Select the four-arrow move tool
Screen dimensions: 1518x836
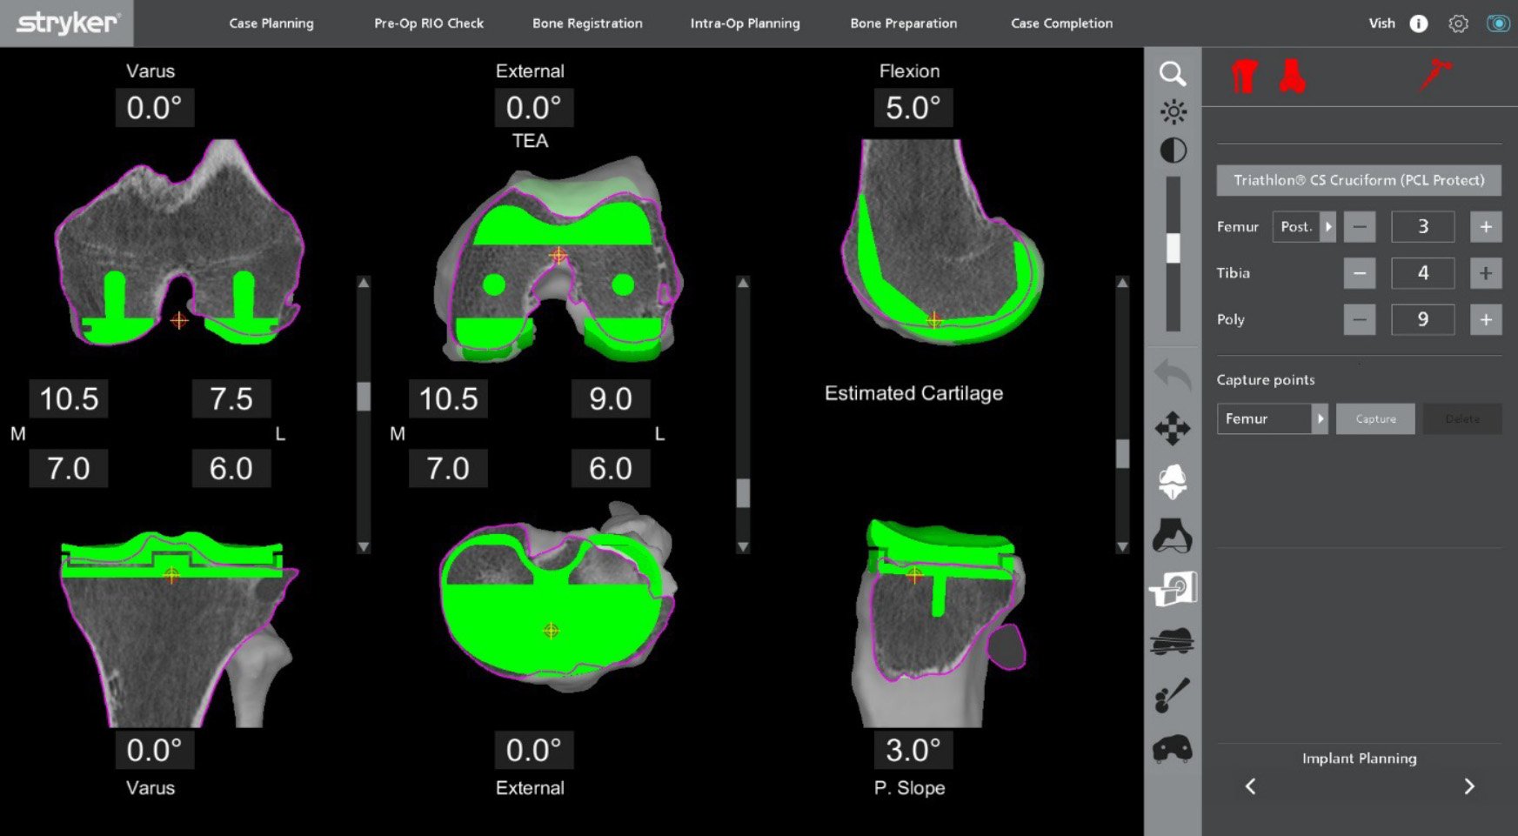click(1173, 428)
